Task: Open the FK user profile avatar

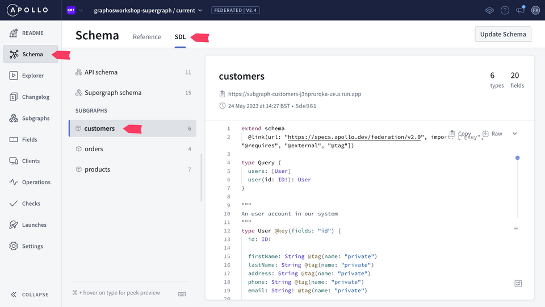Action: pyautogui.click(x=535, y=10)
